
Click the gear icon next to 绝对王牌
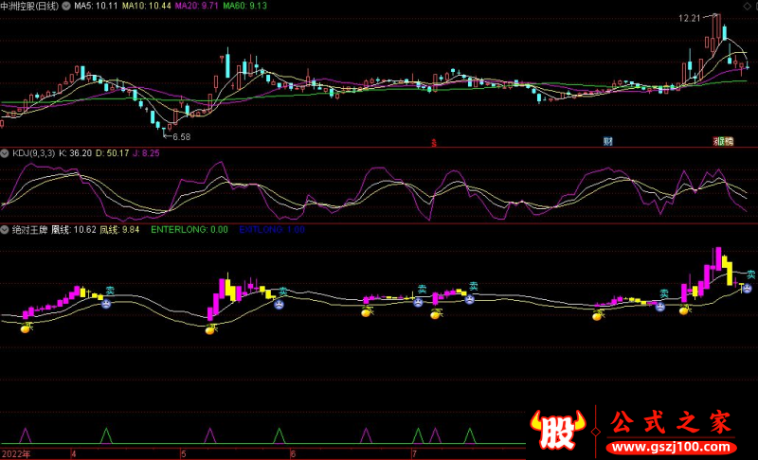point(6,229)
